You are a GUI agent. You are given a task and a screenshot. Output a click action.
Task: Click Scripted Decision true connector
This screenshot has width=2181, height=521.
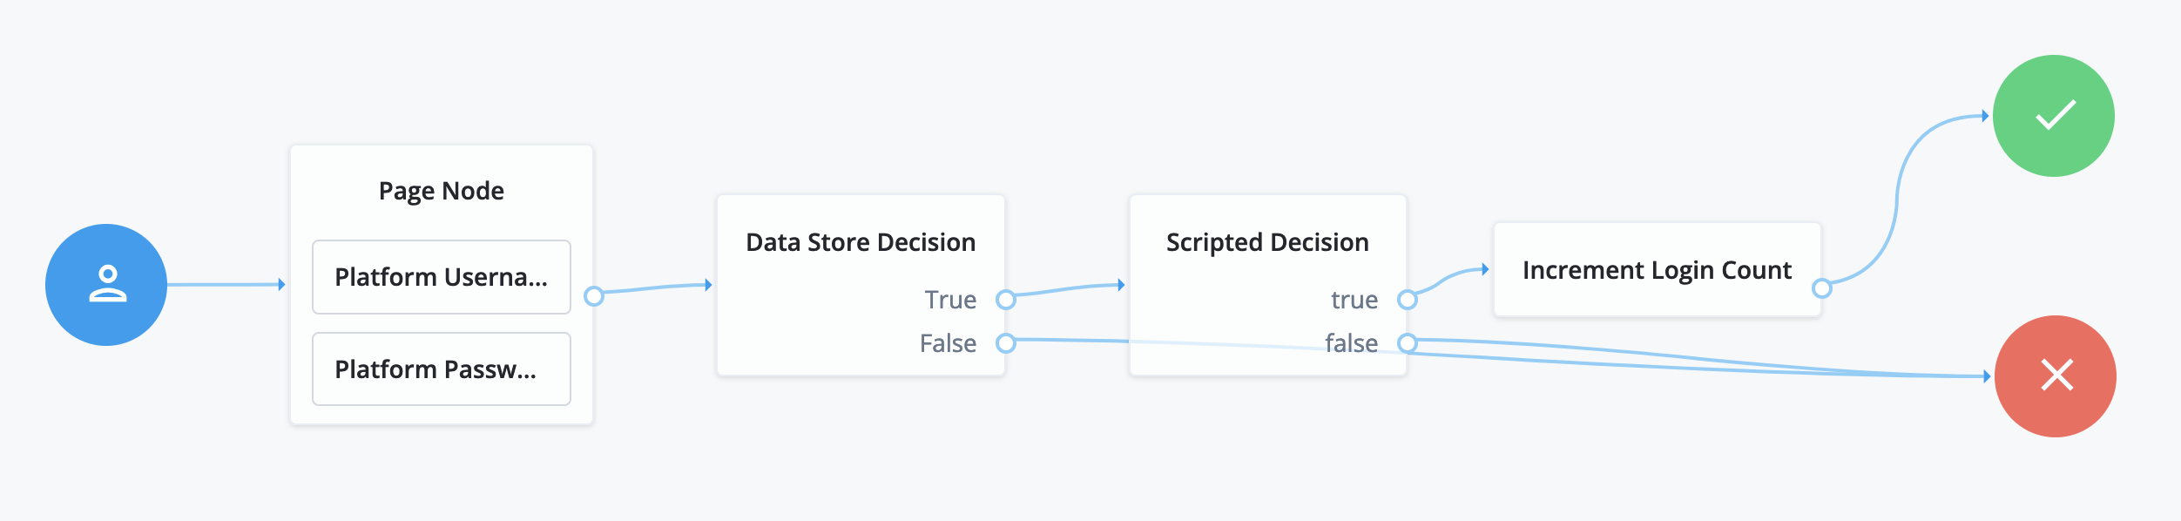coord(1407,300)
